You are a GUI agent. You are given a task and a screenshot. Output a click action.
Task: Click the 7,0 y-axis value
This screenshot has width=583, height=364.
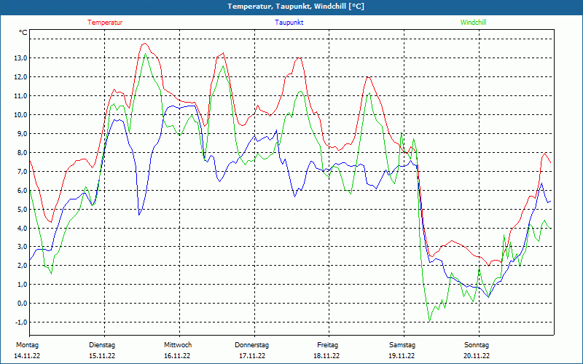[x=22, y=172]
